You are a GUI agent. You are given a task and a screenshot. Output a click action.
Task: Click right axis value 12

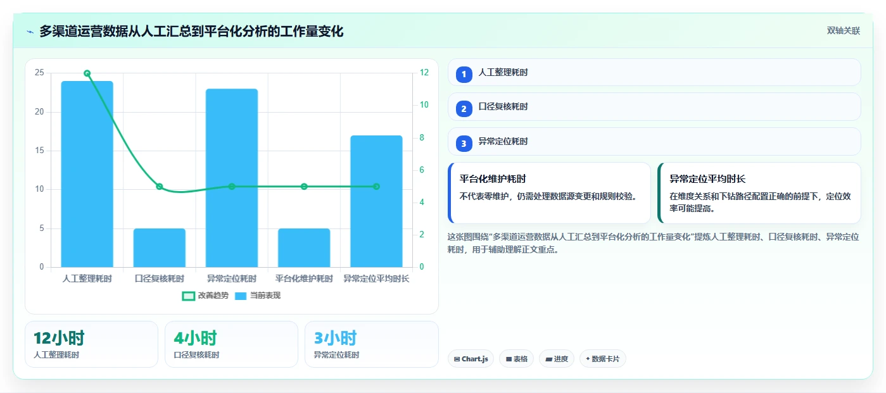click(x=424, y=73)
